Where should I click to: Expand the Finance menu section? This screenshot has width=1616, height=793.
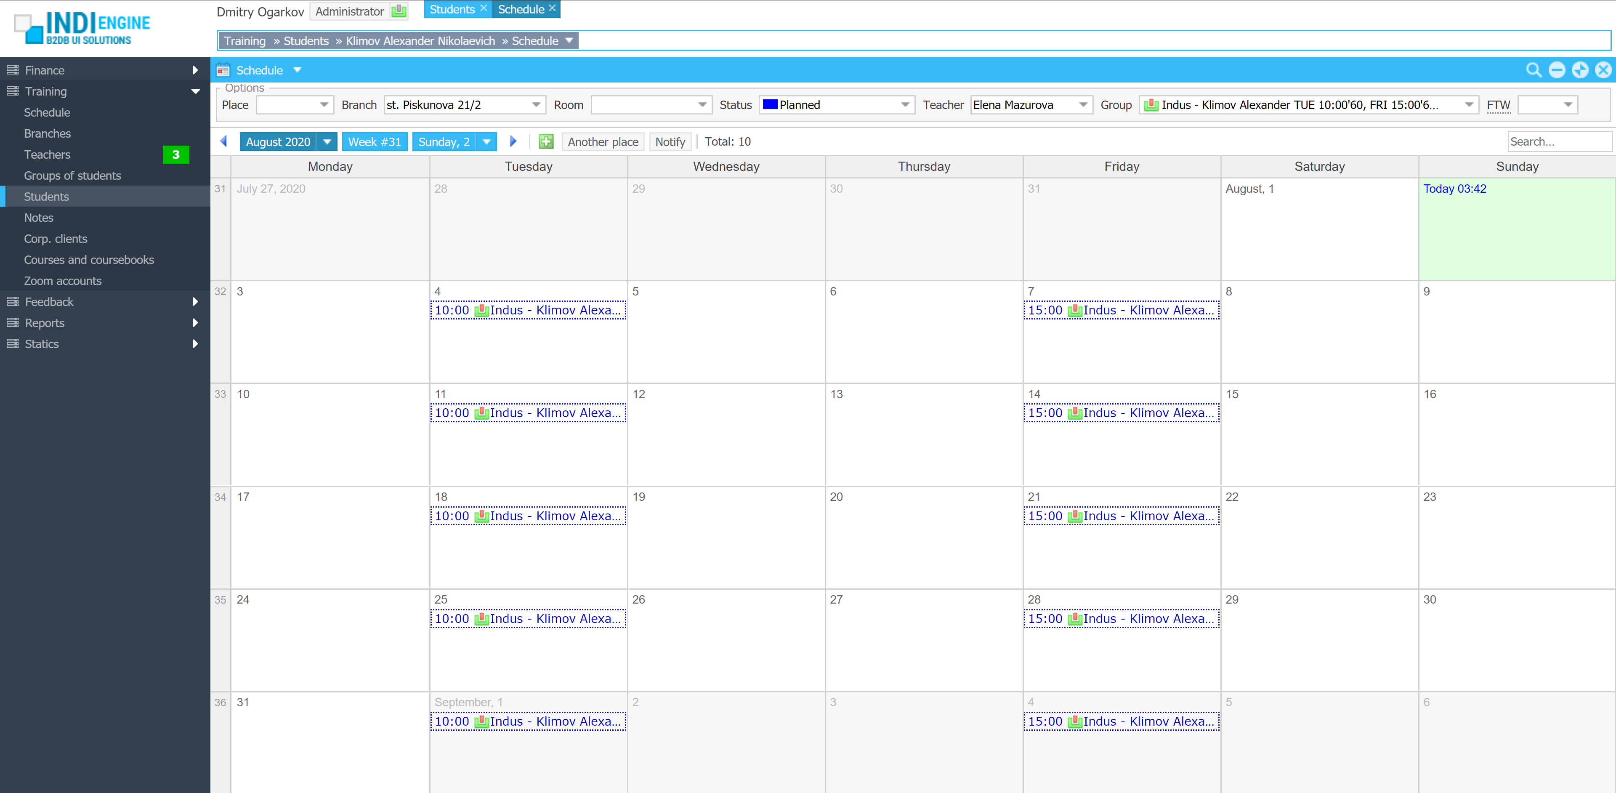[x=195, y=70]
